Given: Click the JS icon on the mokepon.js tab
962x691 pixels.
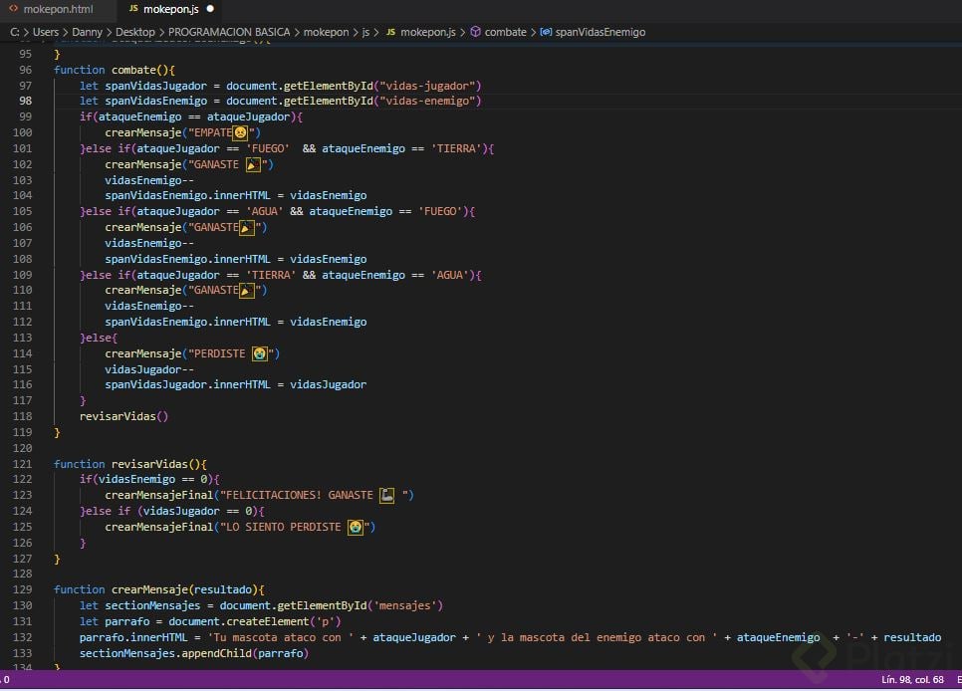Looking at the screenshot, I should [x=133, y=9].
